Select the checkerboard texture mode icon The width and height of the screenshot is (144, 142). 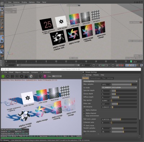[2, 13]
